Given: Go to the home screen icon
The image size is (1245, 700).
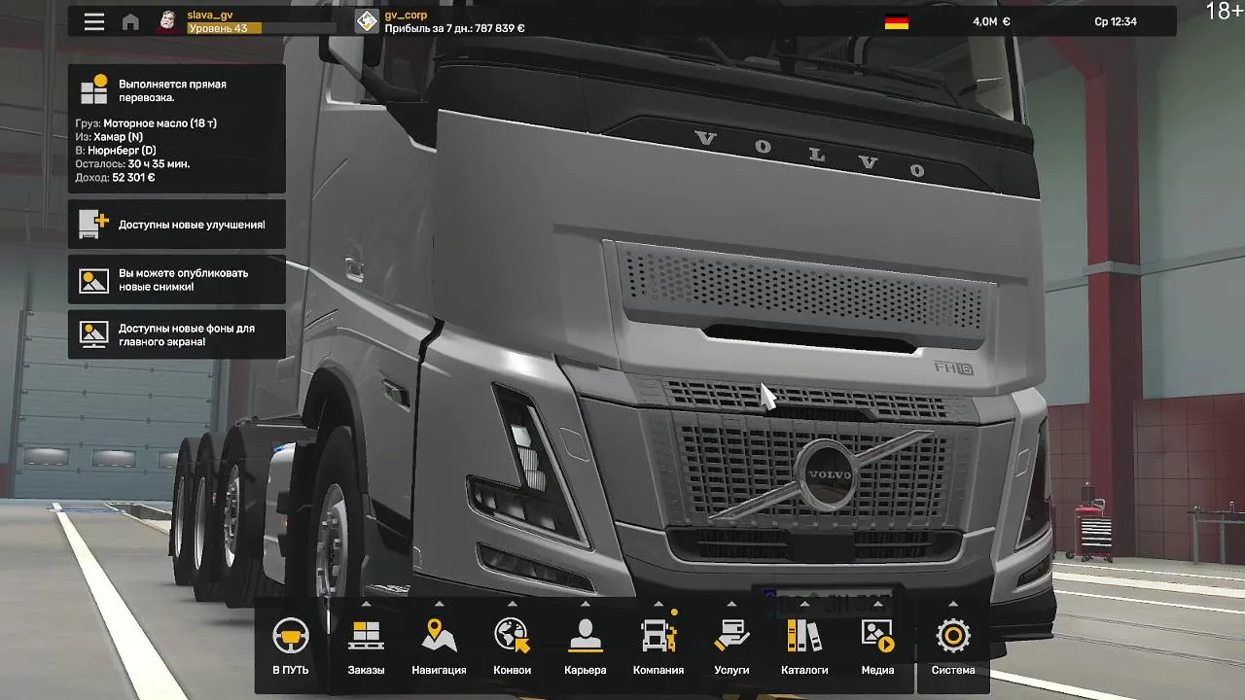Looking at the screenshot, I should (x=130, y=21).
